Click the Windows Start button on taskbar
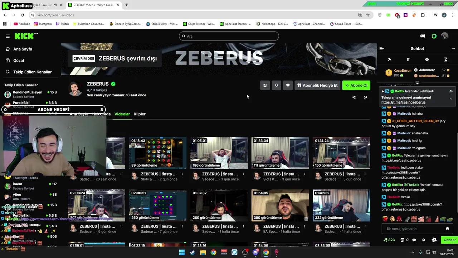This screenshot has height=258, width=458. click(182, 252)
